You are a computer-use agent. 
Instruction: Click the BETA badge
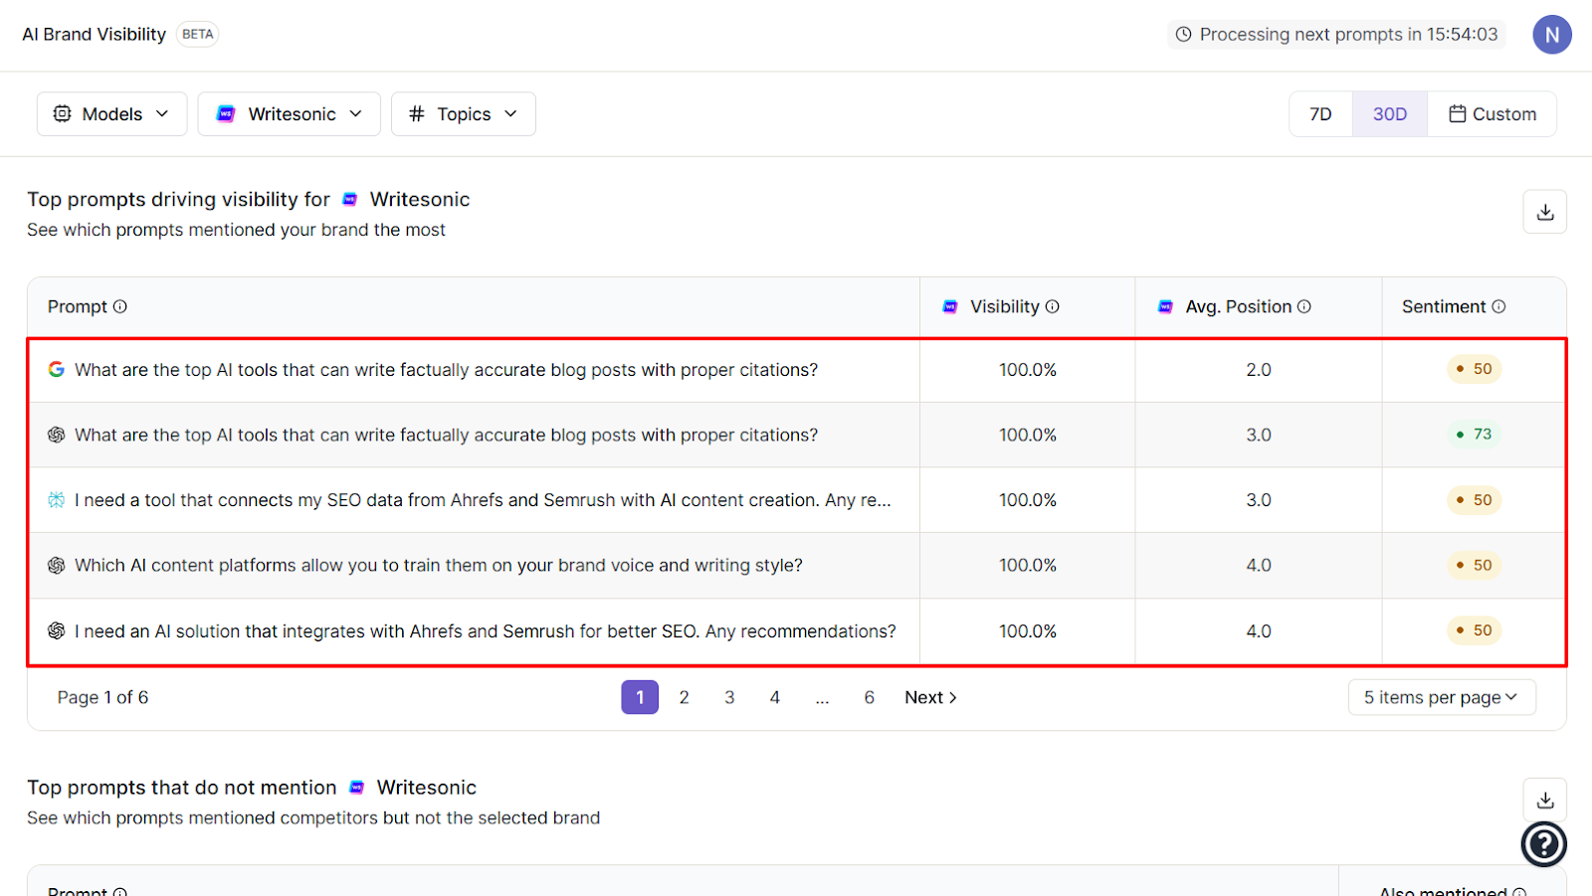coord(197,34)
